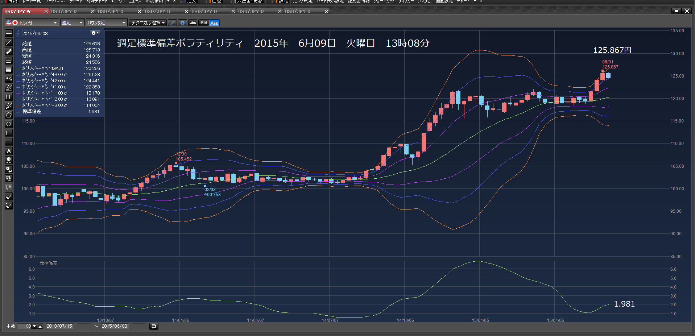Toggle the Bid price mode
695x336 pixels.
point(204,23)
